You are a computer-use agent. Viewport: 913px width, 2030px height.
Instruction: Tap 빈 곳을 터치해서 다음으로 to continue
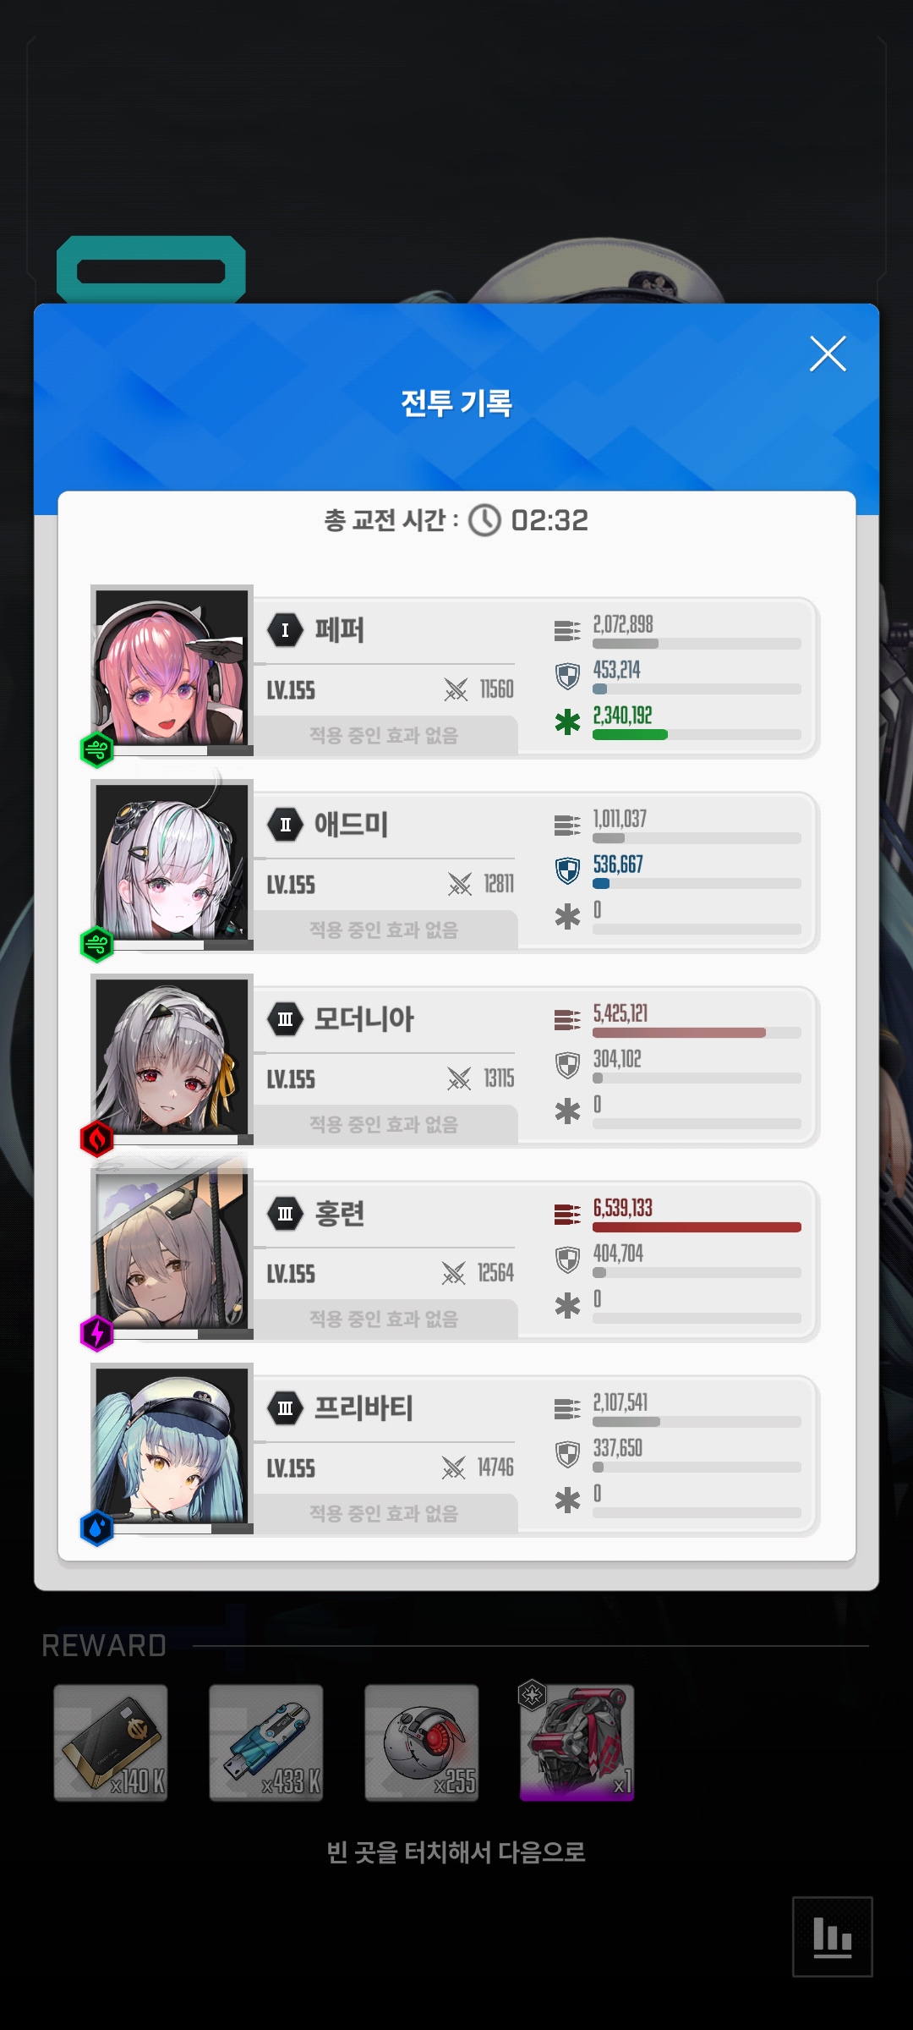point(456,1852)
